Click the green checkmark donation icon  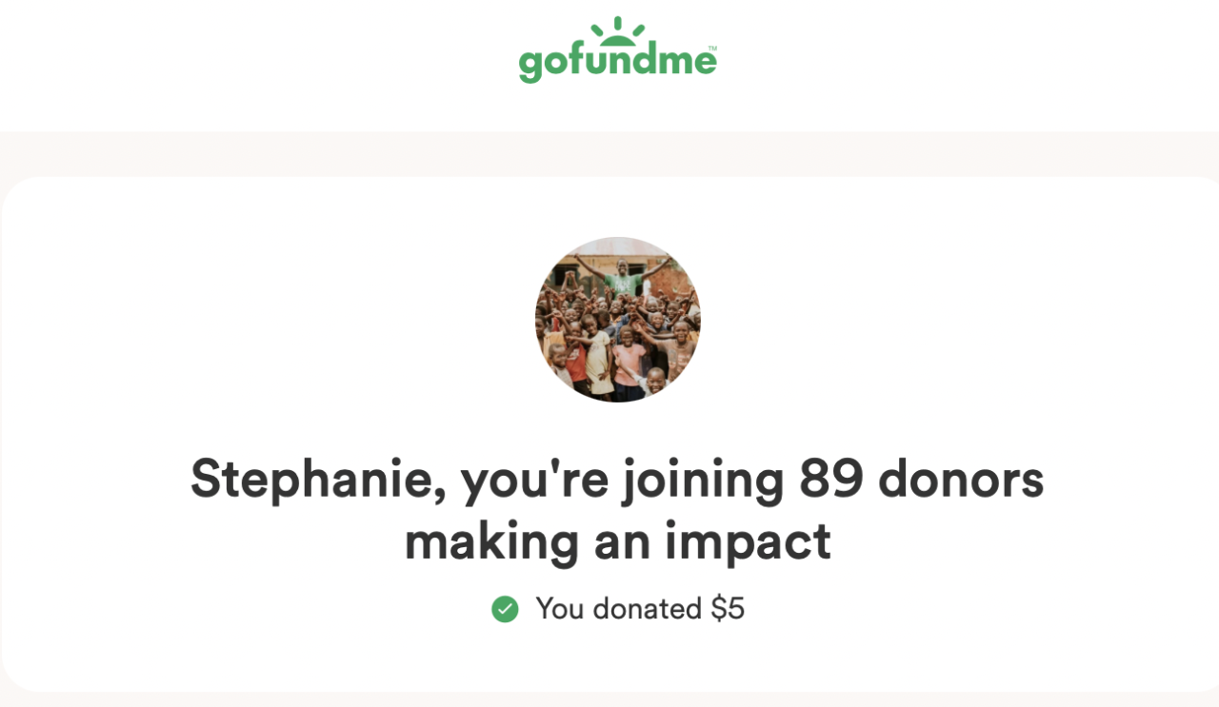tap(505, 609)
